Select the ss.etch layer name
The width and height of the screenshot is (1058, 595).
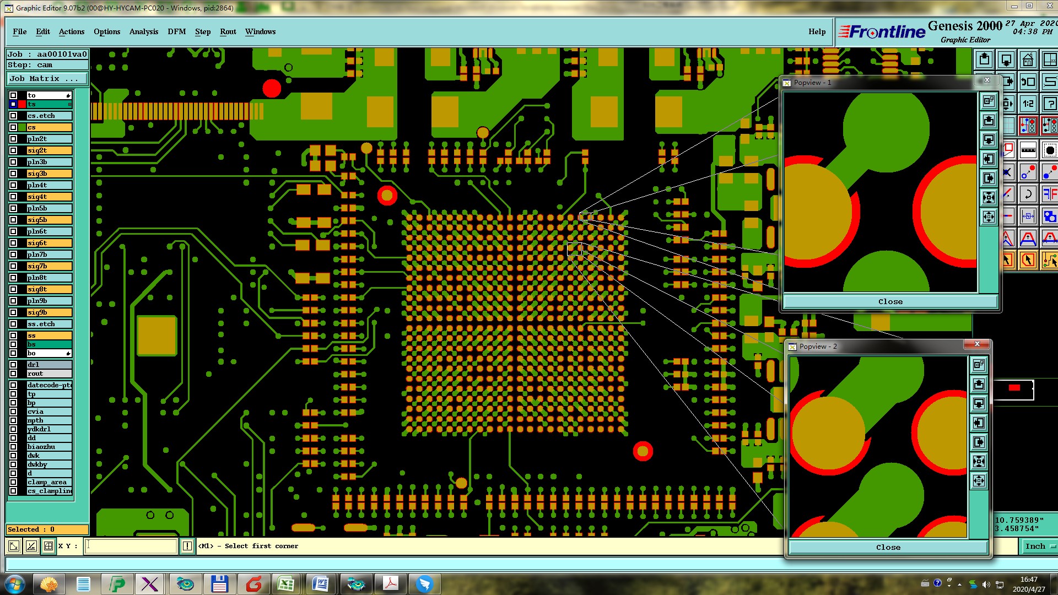[x=50, y=324]
